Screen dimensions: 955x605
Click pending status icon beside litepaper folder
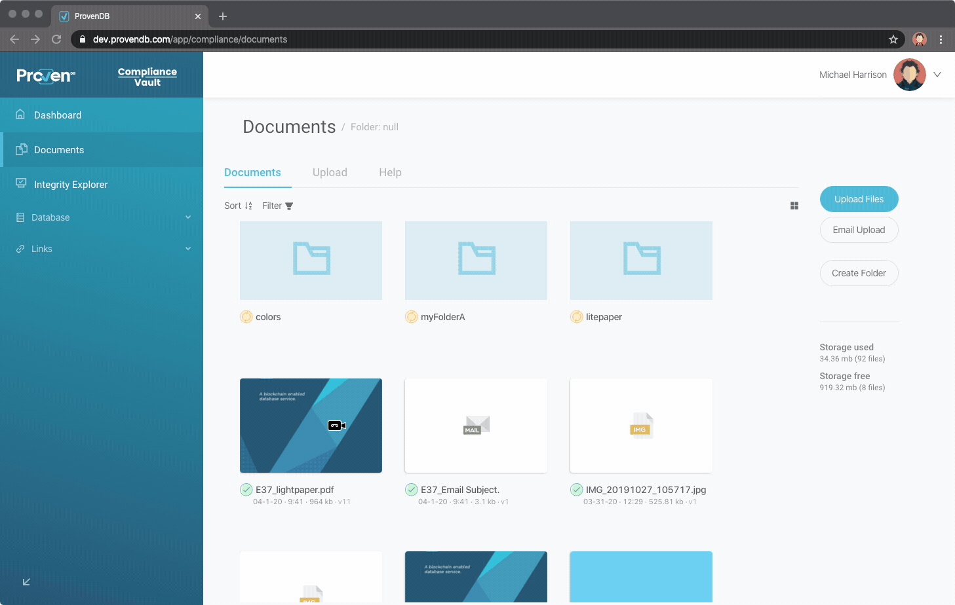[x=577, y=317]
